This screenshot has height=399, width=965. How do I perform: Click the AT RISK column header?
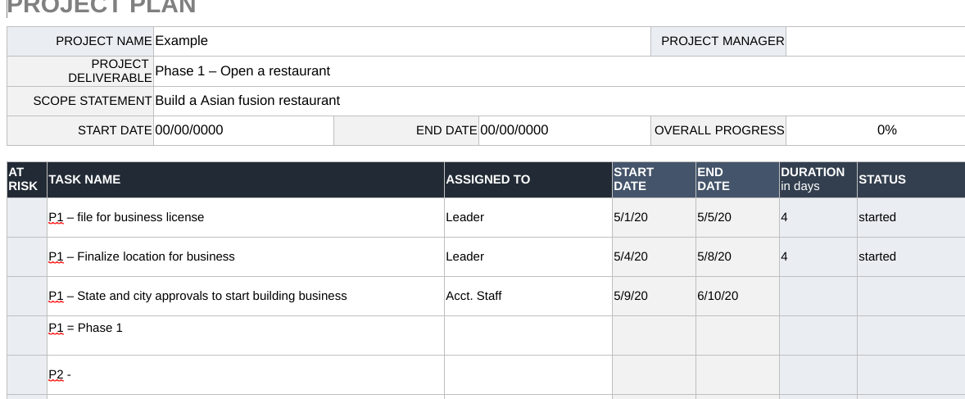coord(26,179)
